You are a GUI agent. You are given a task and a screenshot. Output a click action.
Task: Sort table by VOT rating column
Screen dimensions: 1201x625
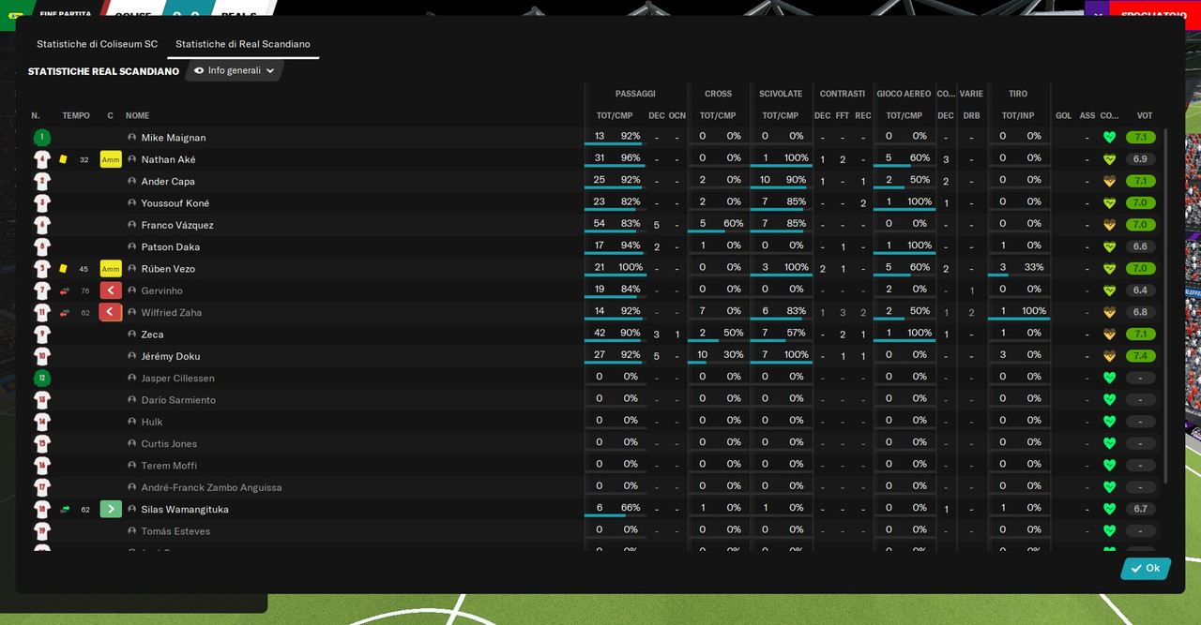point(1145,116)
